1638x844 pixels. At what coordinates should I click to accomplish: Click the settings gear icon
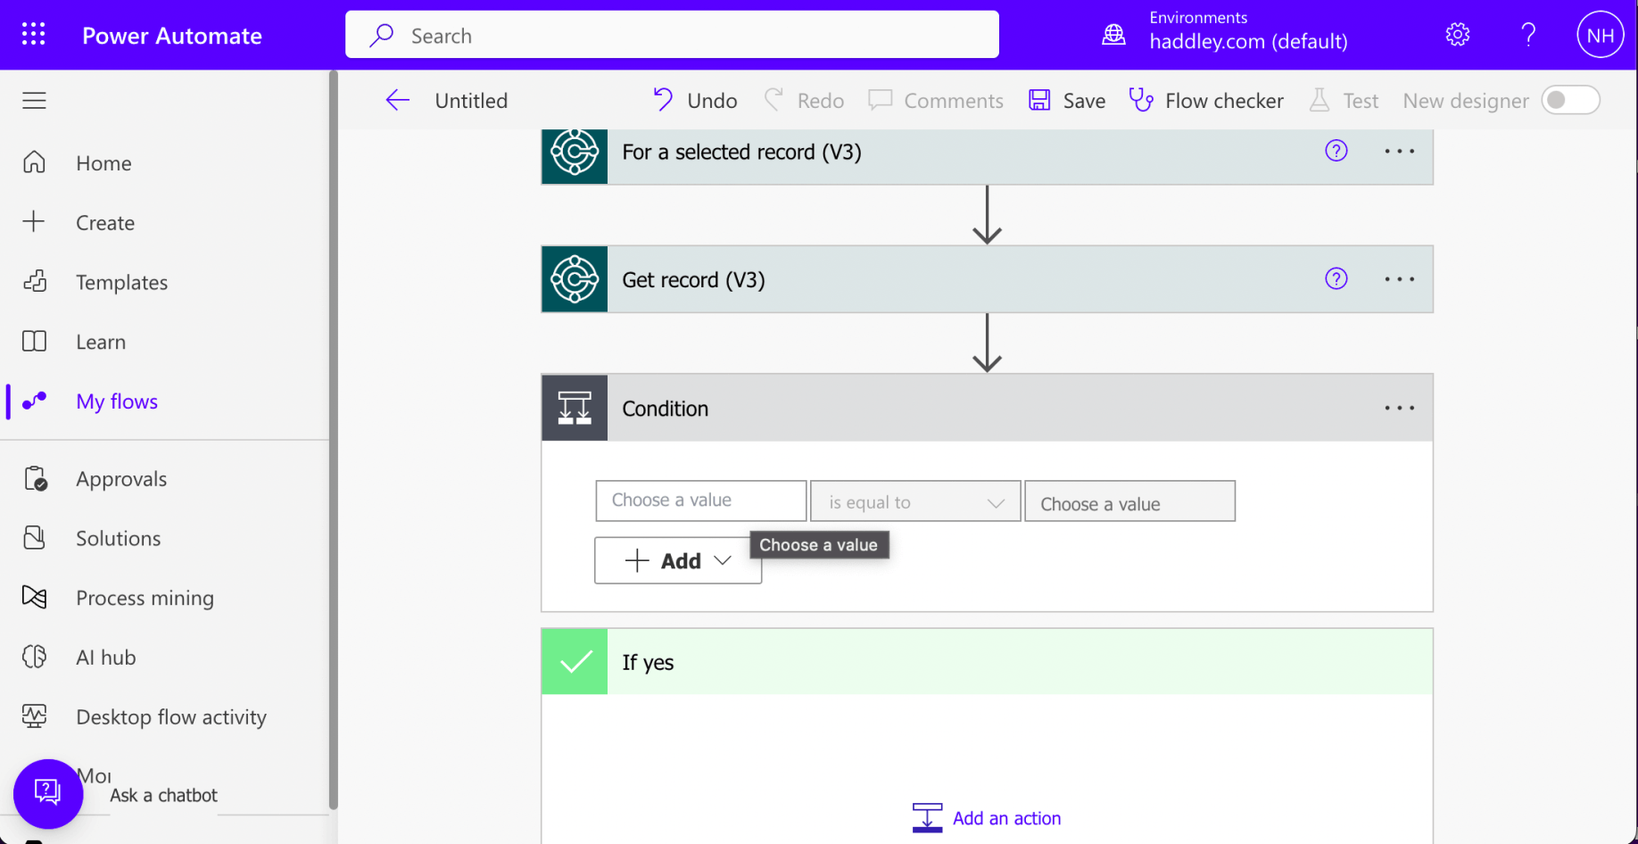pyautogui.click(x=1457, y=35)
